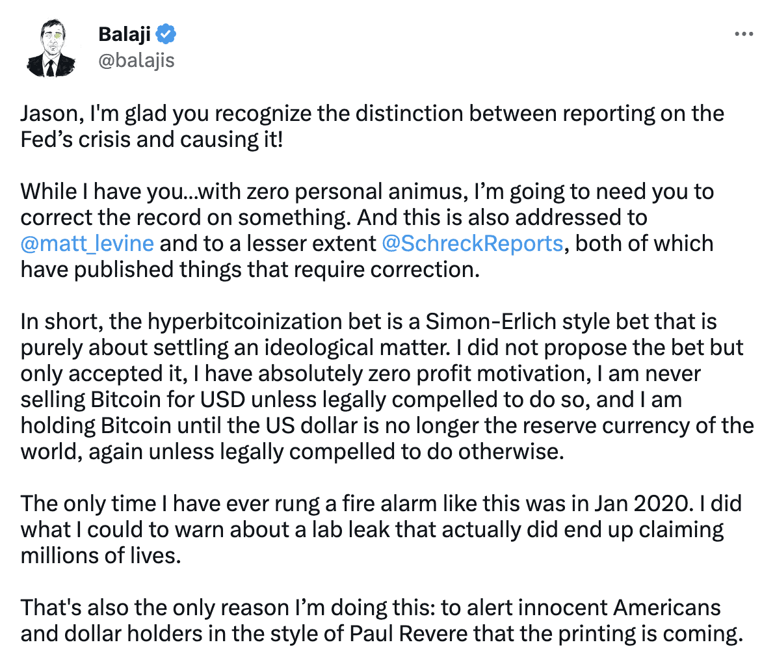Click the paragraph starting "In short, the"
This screenshot has width=775, height=662.
387,386
